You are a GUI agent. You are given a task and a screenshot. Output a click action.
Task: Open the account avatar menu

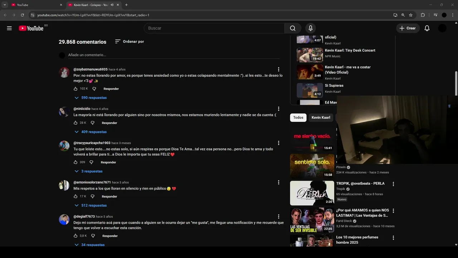coord(442,28)
